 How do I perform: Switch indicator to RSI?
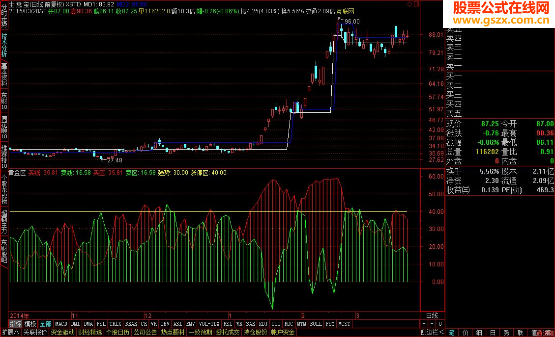tap(228, 324)
